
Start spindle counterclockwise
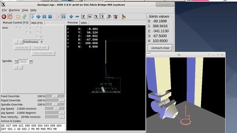pyautogui.click(x=16, y=61)
